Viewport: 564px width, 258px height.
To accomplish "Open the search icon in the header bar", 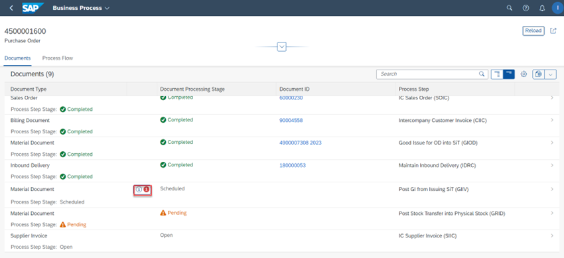I will 510,8.
